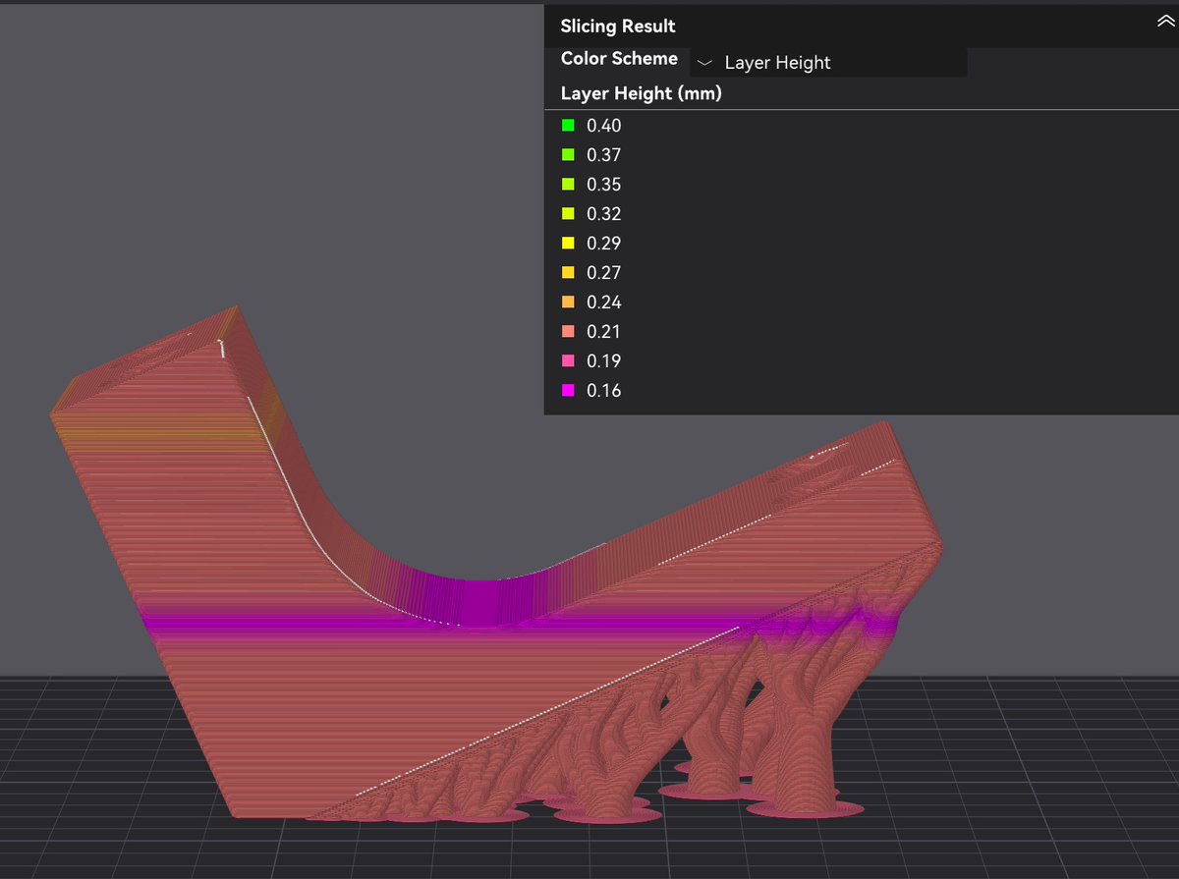Select the 0.37 value text
Screen dimensions: 1179x879
(603, 155)
